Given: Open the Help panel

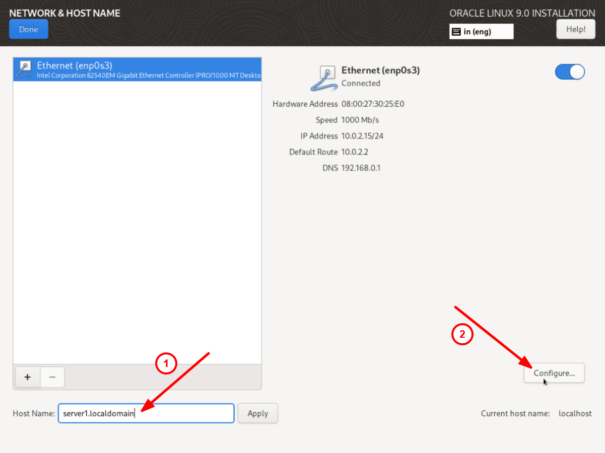Looking at the screenshot, I should pos(575,29).
